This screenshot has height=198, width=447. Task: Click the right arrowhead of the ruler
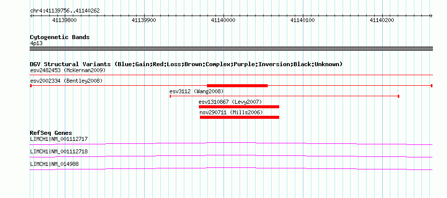[x=431, y=16]
